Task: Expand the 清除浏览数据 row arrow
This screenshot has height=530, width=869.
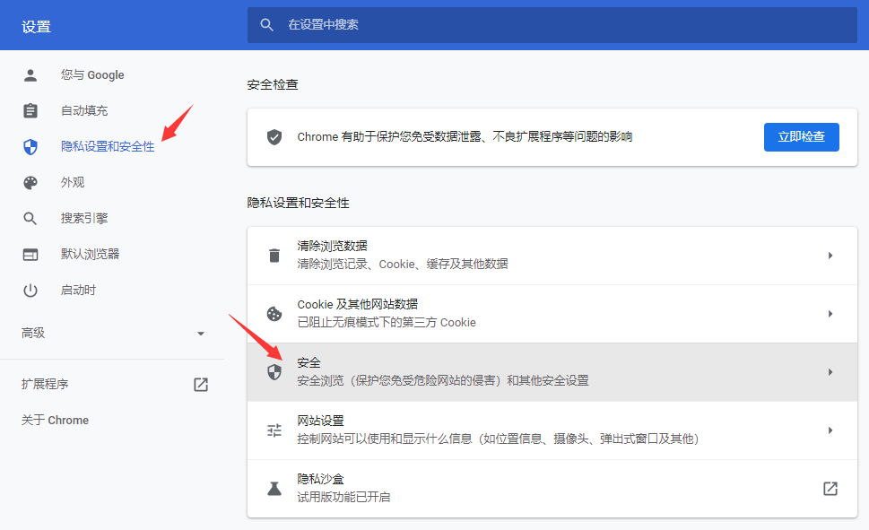Action: [x=829, y=255]
